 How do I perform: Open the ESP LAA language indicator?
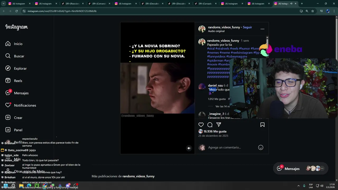(311, 186)
